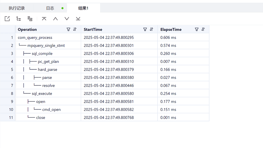The width and height of the screenshot is (263, 148).
Task: Jump to last row arrow icon
Action: pos(78,19)
